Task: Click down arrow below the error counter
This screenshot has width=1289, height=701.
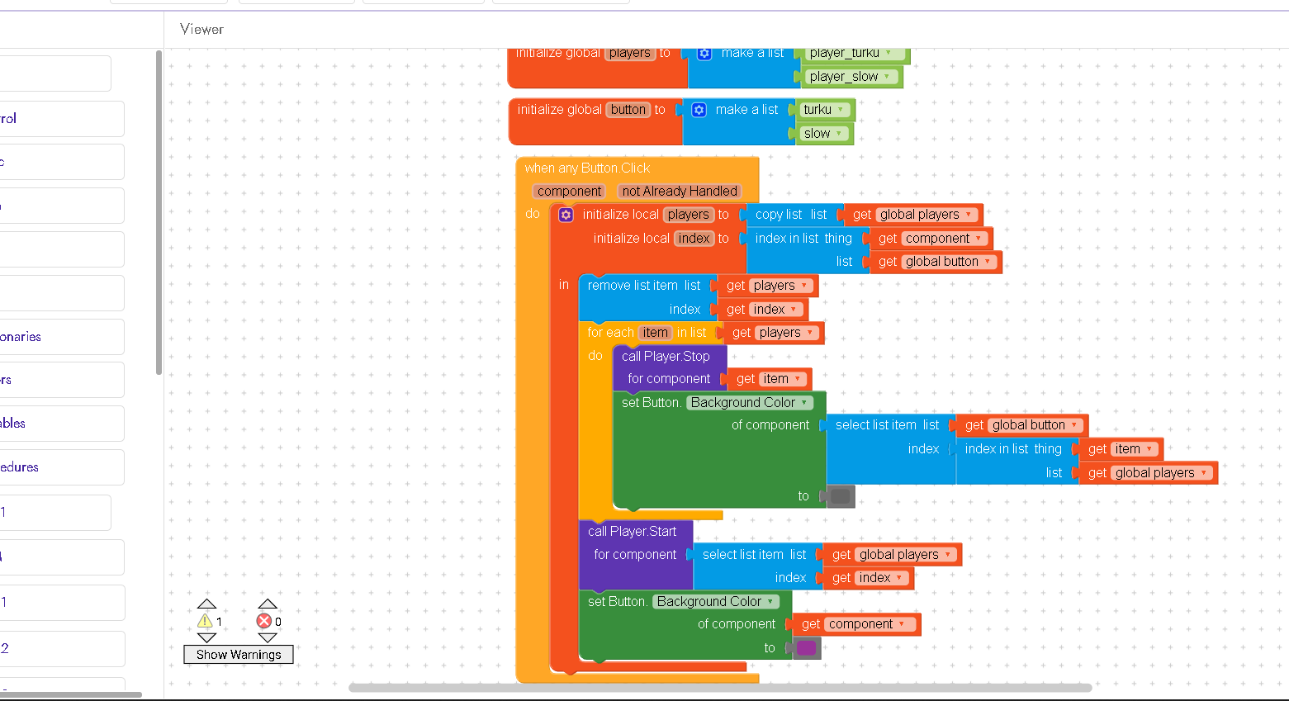Action: pyautogui.click(x=268, y=637)
